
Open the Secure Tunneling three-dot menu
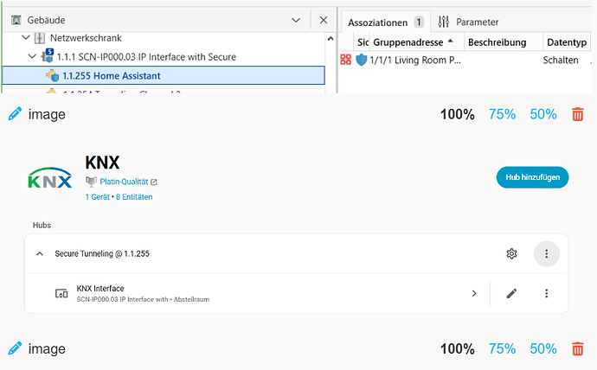[x=546, y=253]
